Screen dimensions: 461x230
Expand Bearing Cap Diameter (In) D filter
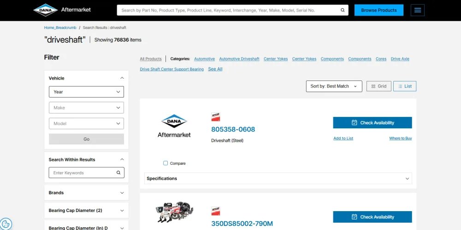[87, 225]
